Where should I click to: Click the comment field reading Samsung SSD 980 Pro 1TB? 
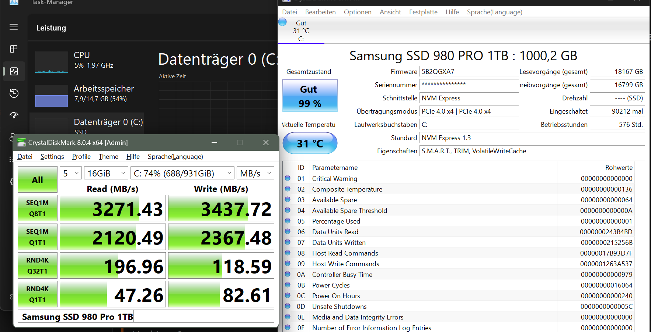[x=146, y=317]
